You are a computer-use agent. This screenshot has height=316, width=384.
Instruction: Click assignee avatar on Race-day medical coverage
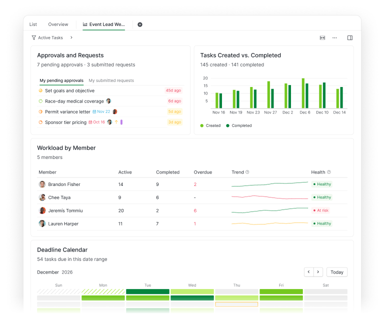(108, 101)
